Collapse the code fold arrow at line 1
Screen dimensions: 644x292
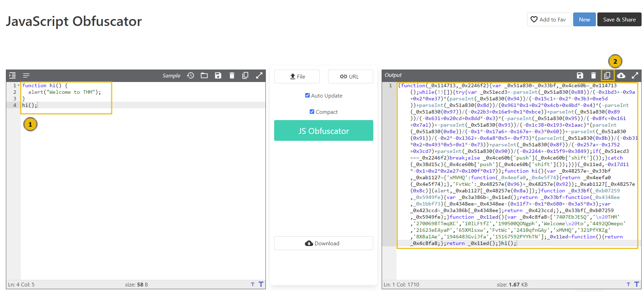pos(18,85)
